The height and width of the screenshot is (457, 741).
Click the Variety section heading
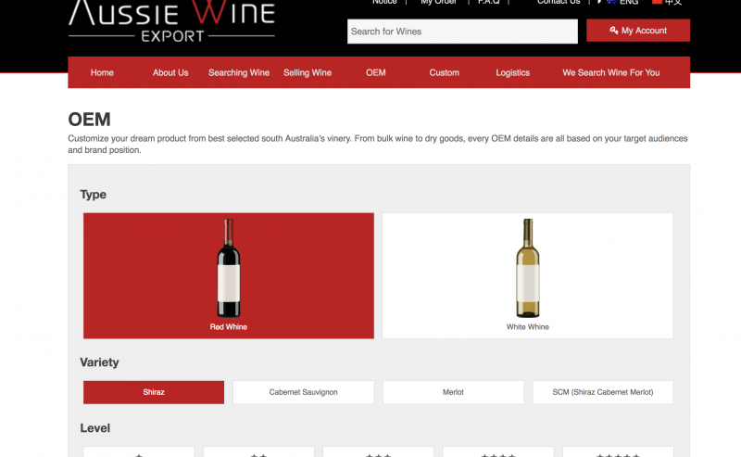[x=99, y=362]
